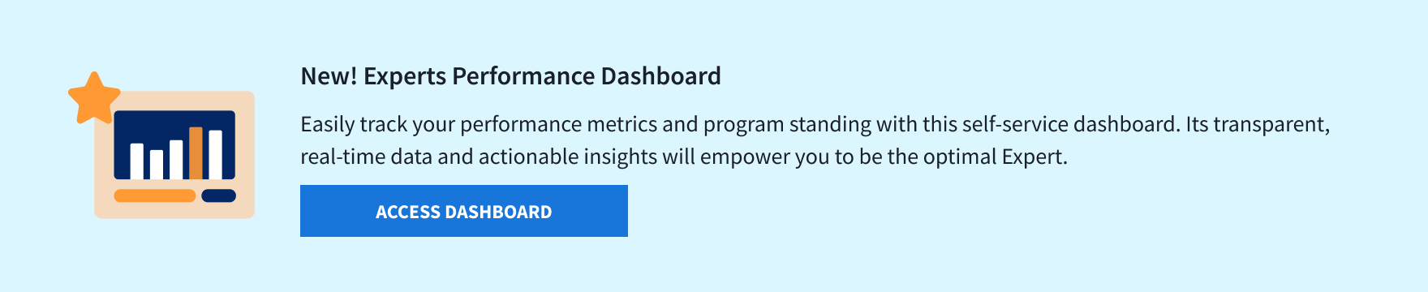Click the navy pill in the illustration
Viewport: 1428px width, 292px height.
218,195
